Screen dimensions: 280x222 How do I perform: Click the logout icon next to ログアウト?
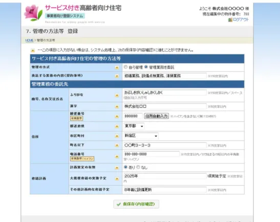coord(230,20)
